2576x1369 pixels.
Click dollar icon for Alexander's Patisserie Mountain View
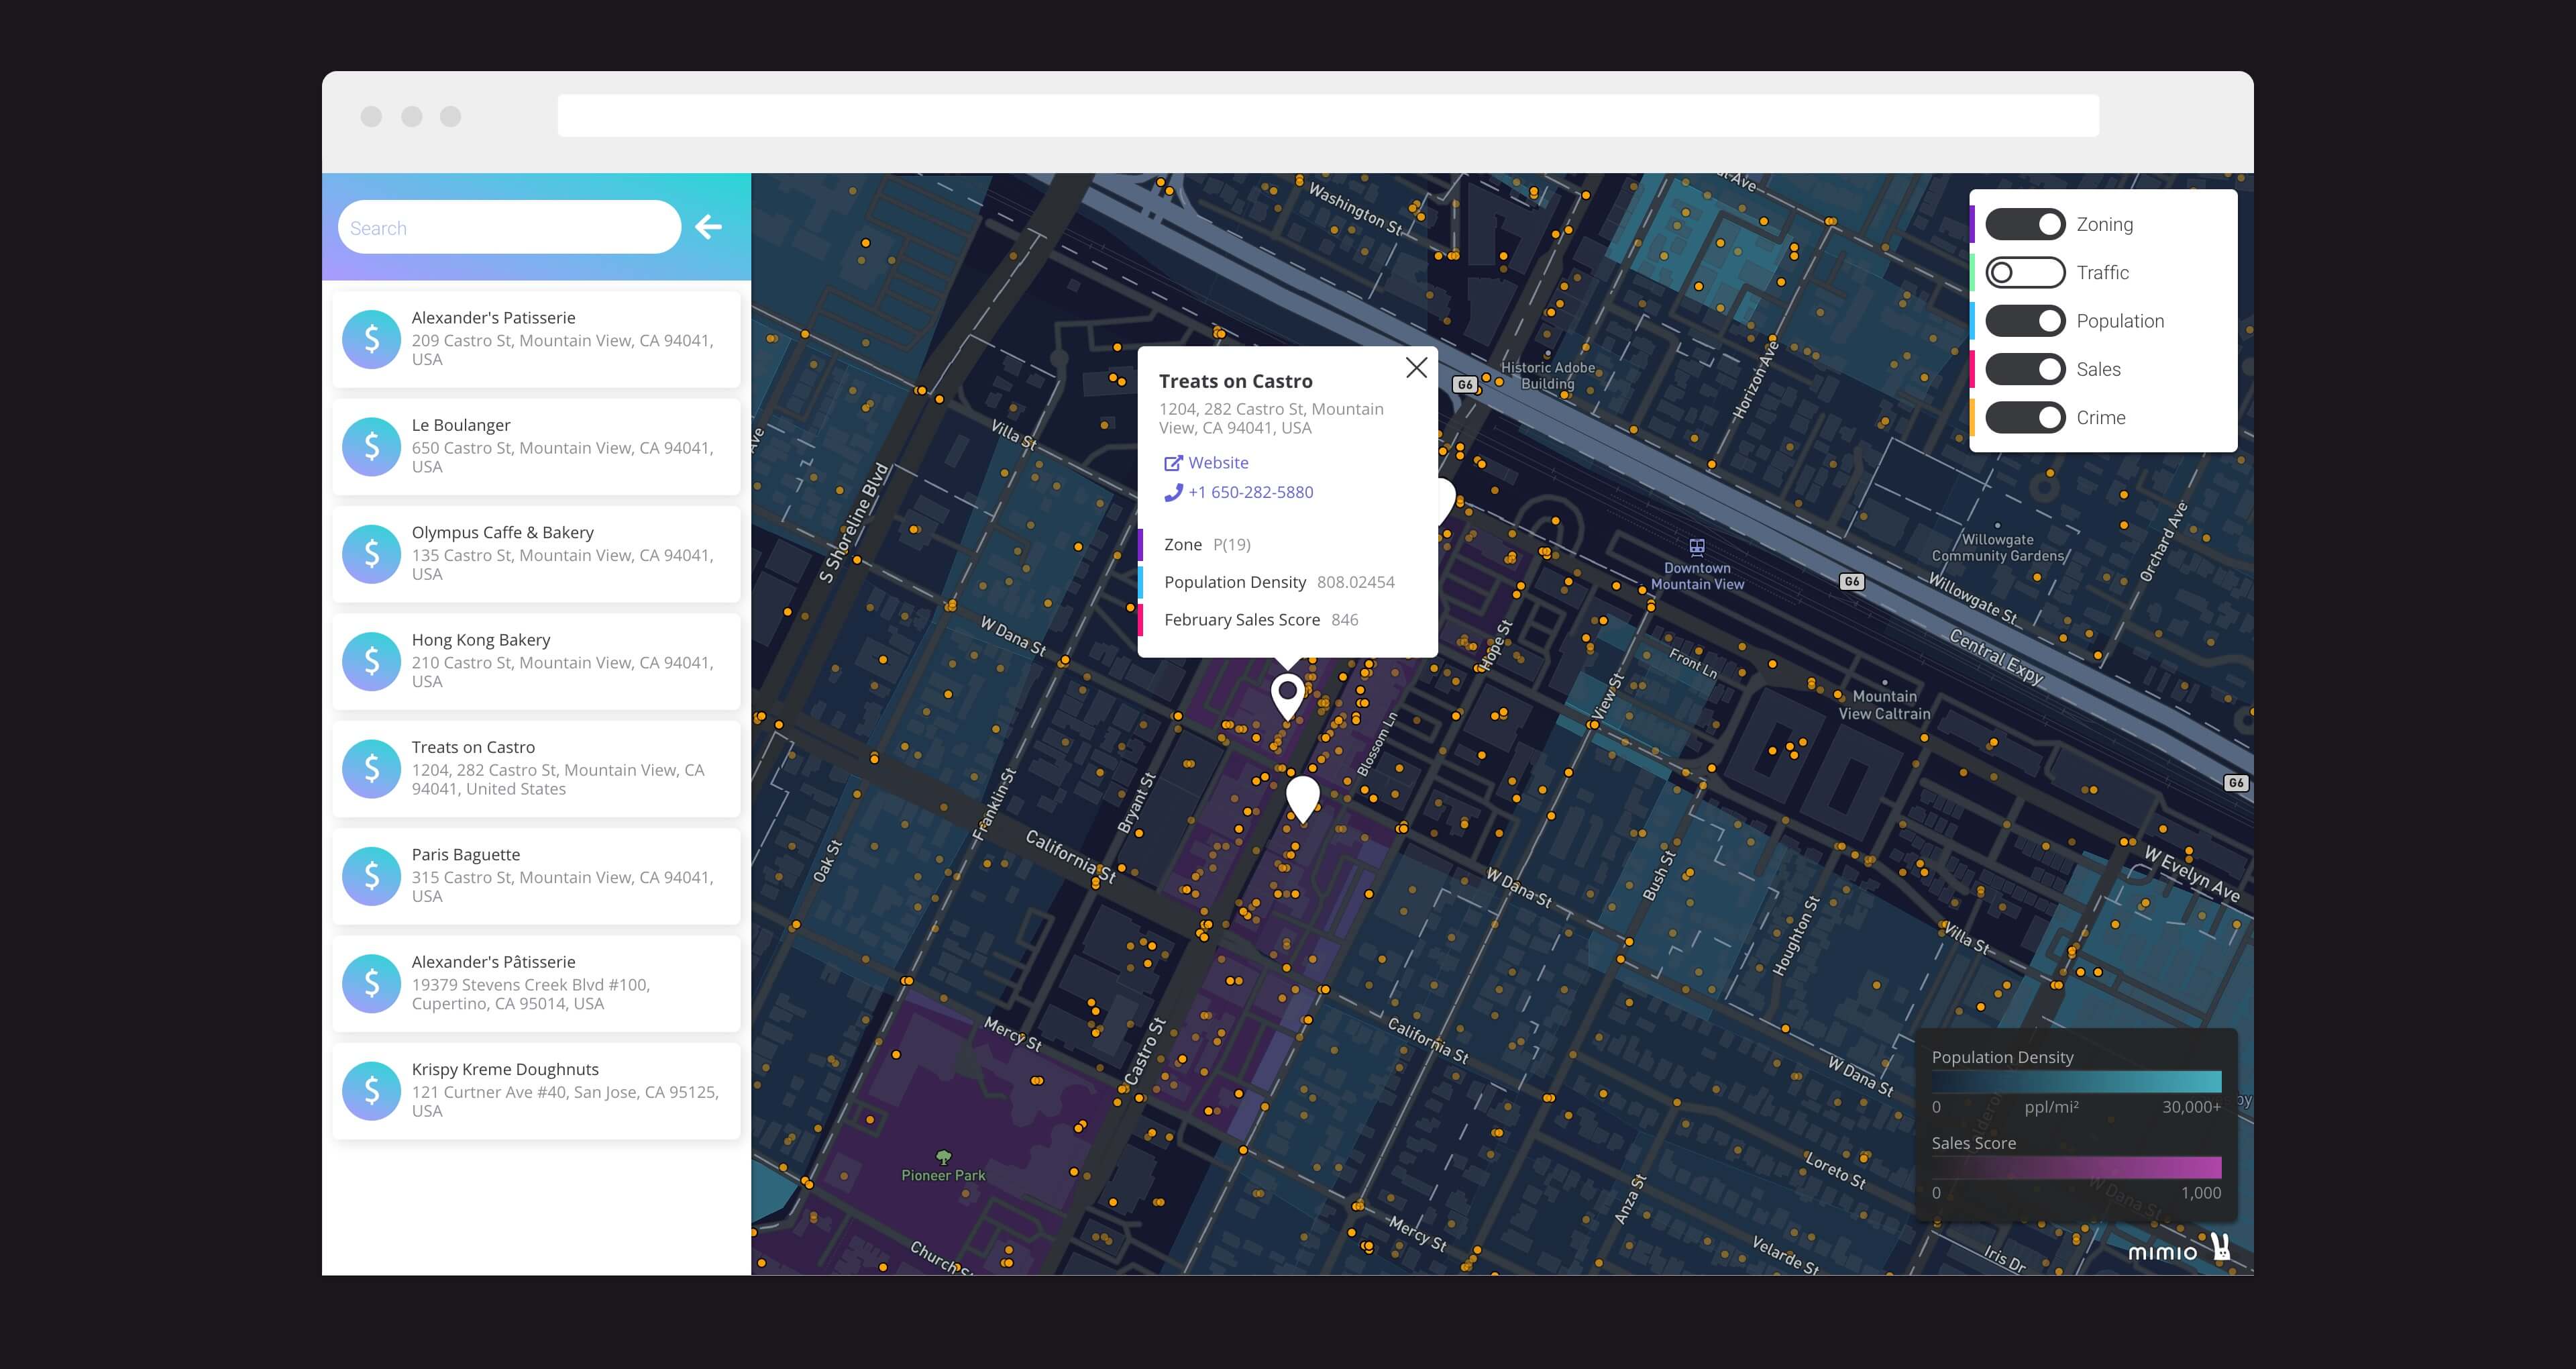click(x=371, y=340)
